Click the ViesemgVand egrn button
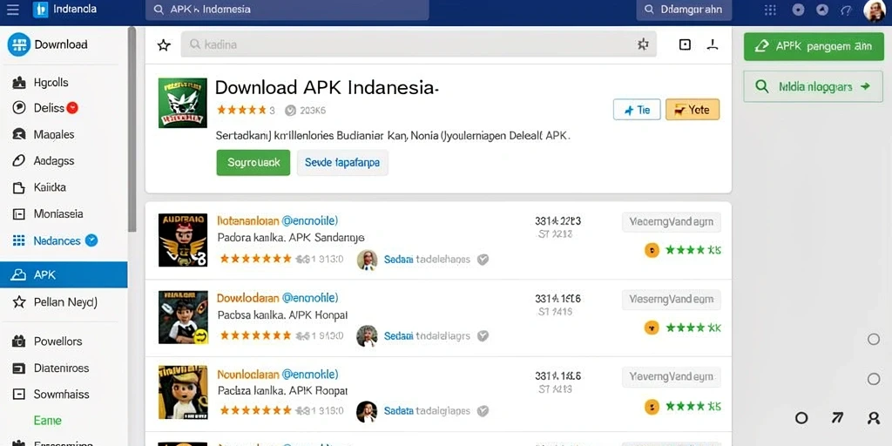 (x=672, y=300)
